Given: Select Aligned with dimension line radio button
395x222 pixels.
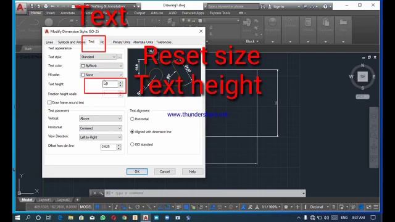Looking at the screenshot, I should click(132, 131).
